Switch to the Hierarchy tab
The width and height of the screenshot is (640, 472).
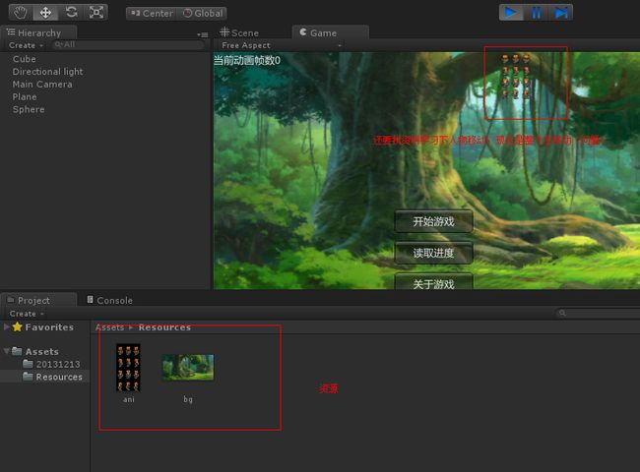38,32
